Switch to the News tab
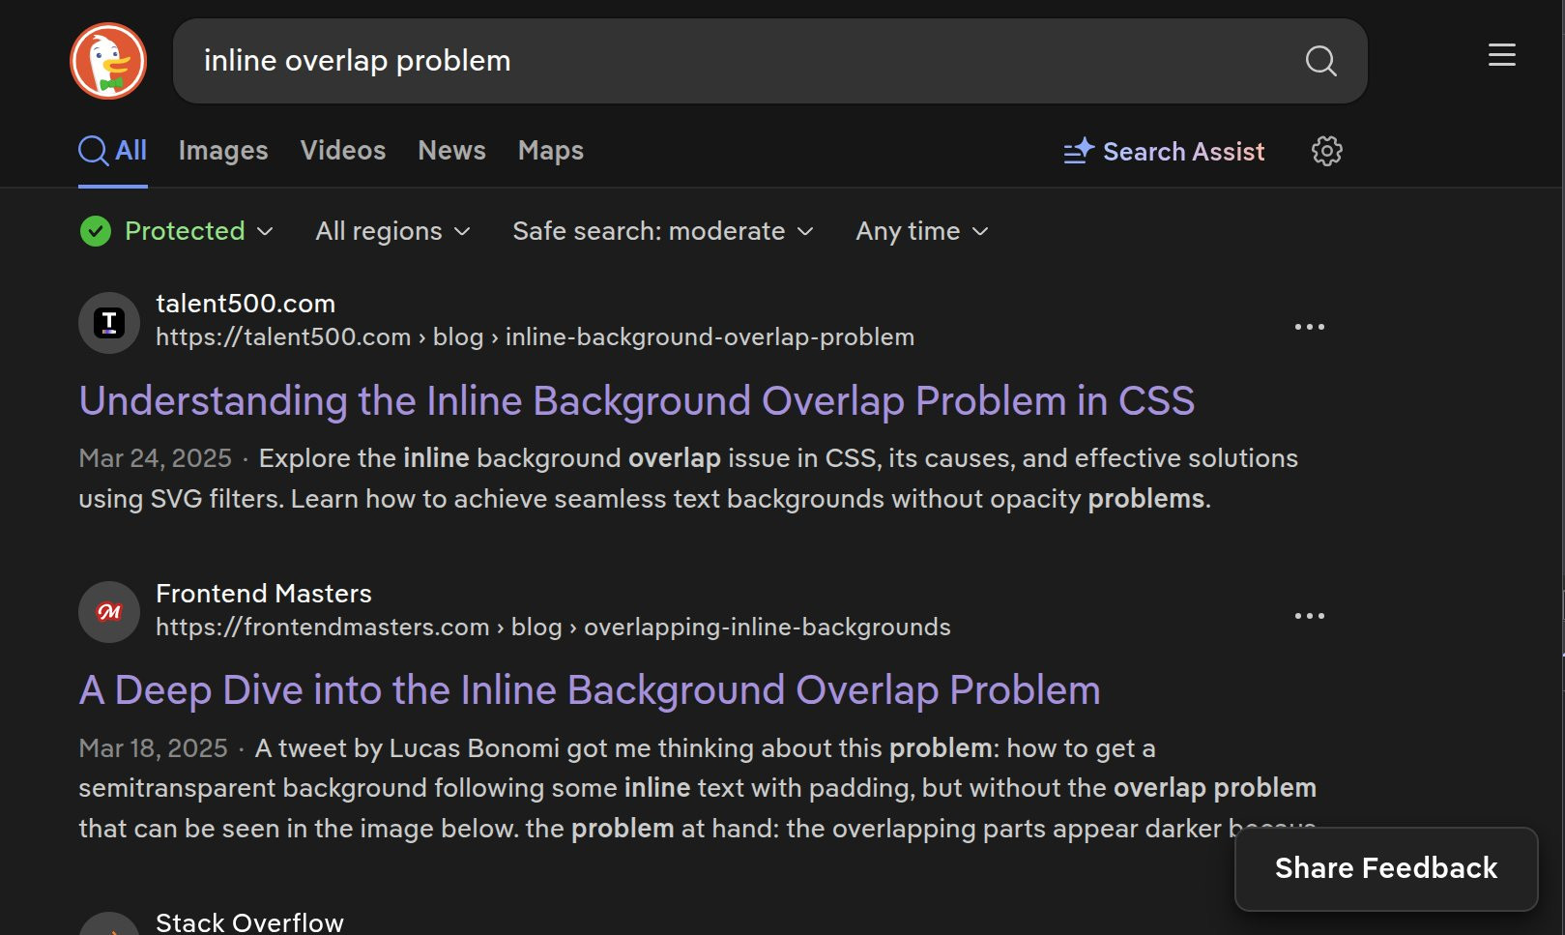The width and height of the screenshot is (1565, 935). (450, 150)
